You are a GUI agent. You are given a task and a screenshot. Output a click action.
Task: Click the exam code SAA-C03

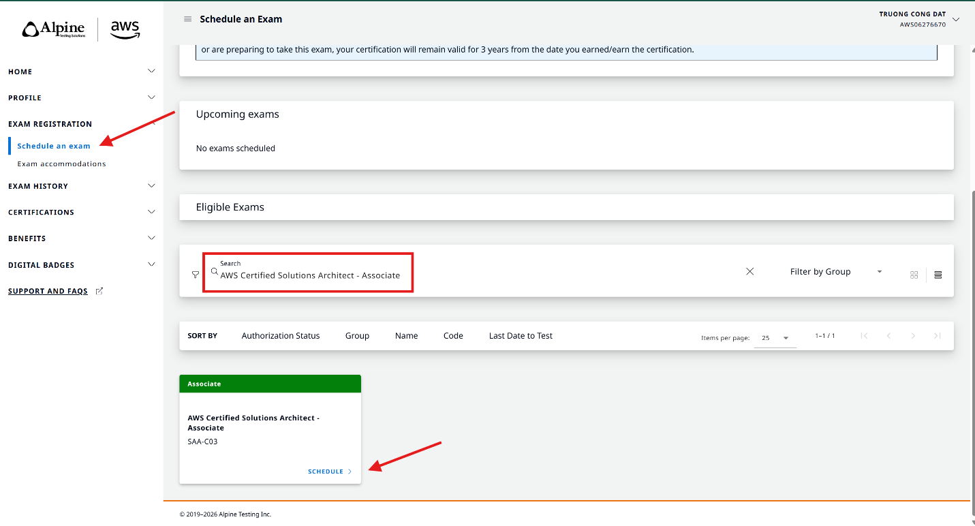(203, 442)
